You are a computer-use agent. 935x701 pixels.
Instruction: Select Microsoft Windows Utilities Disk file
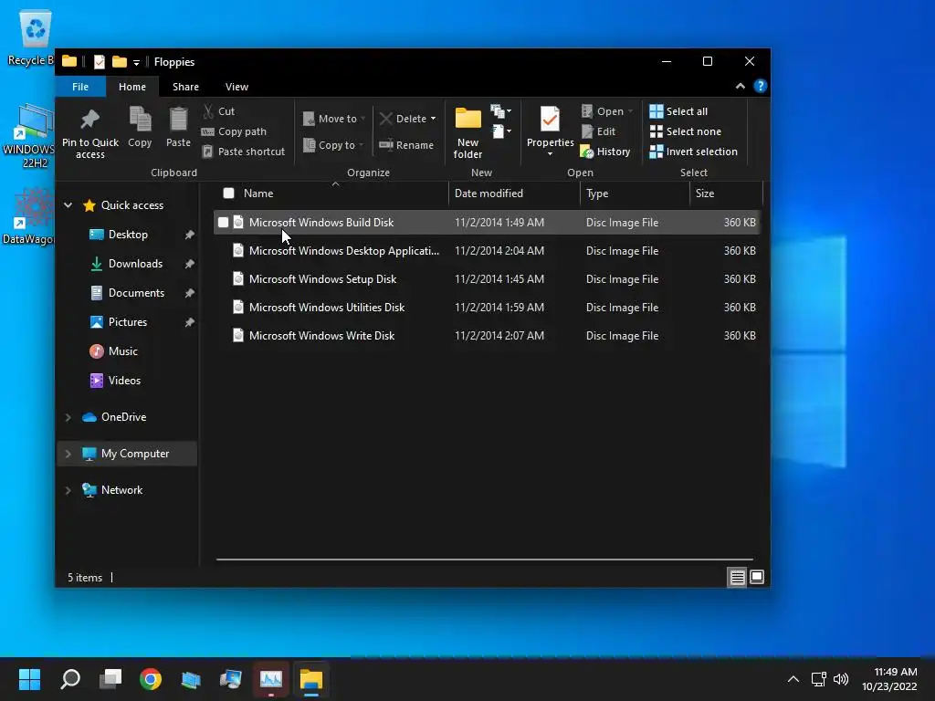[x=488, y=308]
